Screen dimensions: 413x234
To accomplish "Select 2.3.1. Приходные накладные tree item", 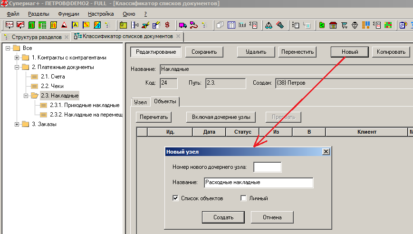I will click(x=85, y=105).
